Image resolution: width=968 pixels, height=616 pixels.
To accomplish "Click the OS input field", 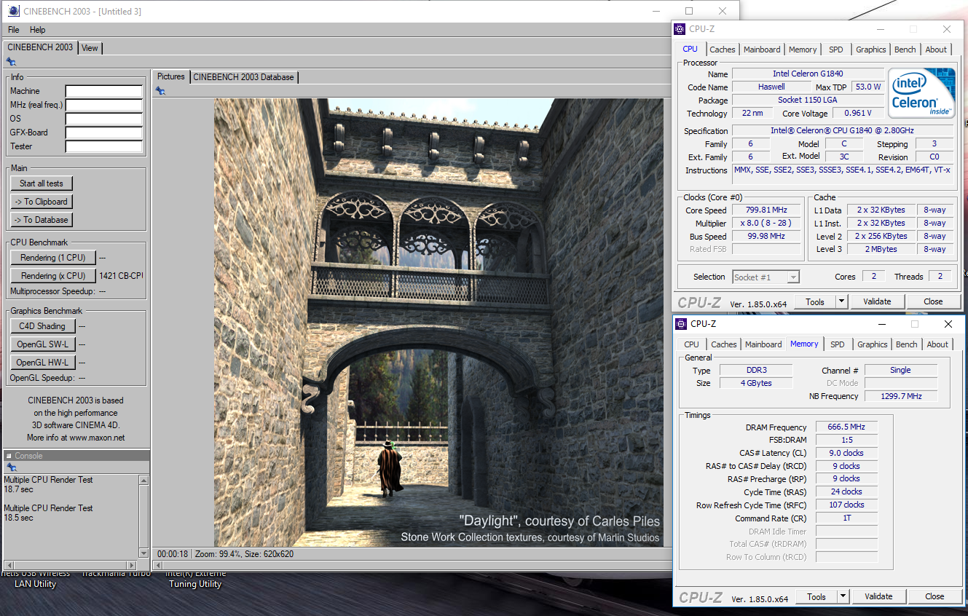I will tap(103, 119).
